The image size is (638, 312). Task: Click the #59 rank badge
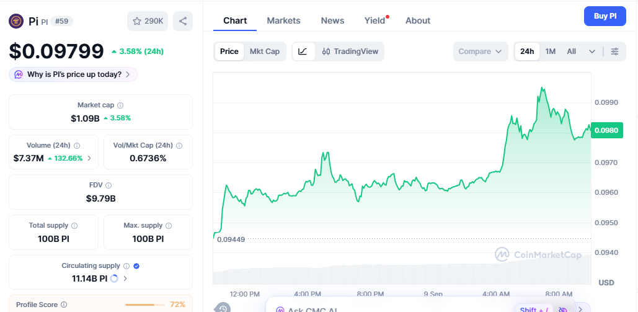coord(62,20)
